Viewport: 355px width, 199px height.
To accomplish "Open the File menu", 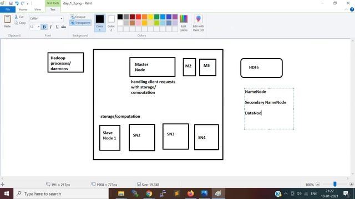I will pos(8,9).
